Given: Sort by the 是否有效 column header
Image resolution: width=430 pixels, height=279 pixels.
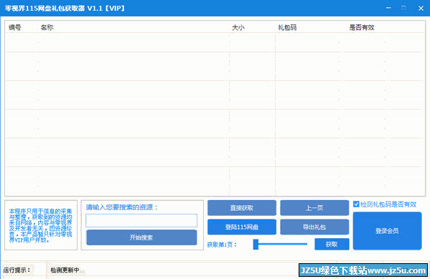Looking at the screenshot, I should pyautogui.click(x=362, y=27).
